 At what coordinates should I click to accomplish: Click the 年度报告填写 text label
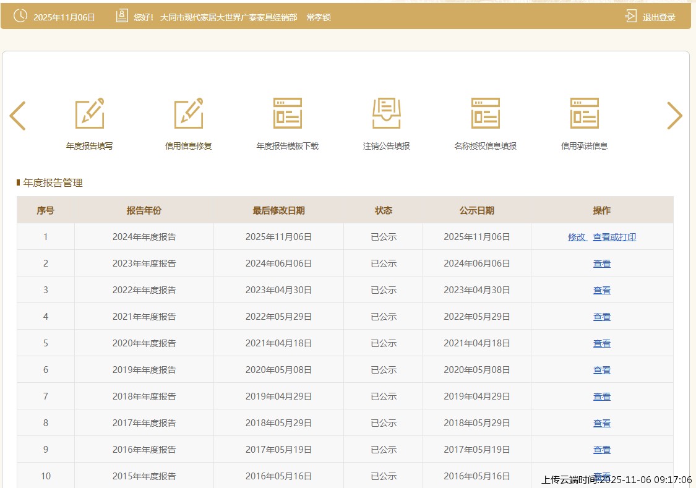pyautogui.click(x=90, y=147)
